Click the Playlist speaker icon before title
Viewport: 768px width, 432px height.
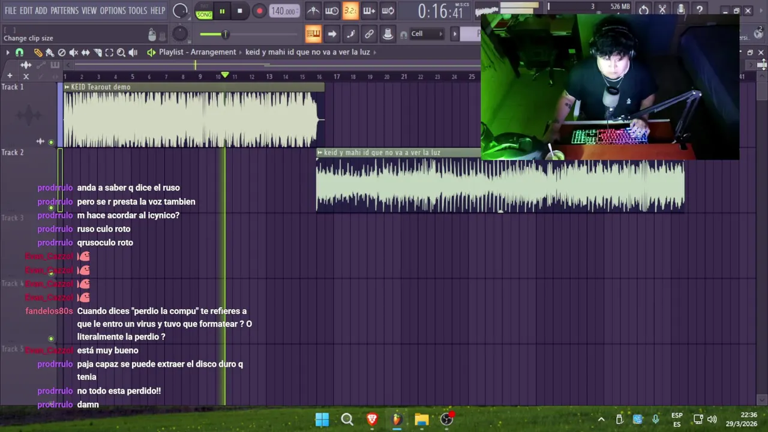(151, 52)
